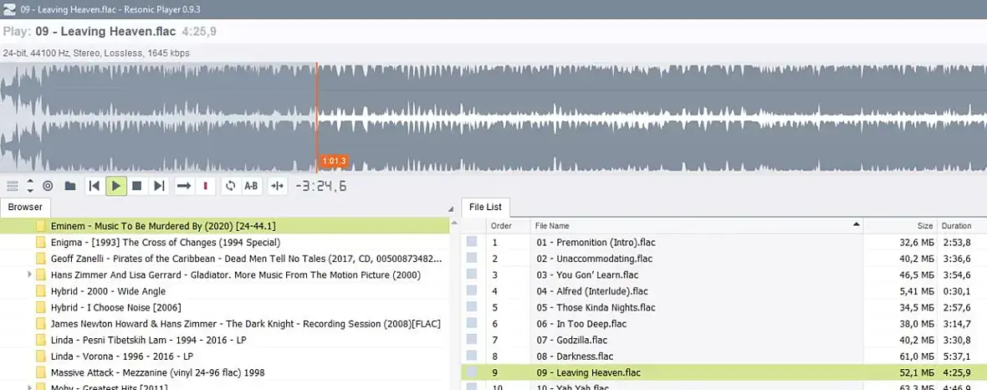Viewport: 987px width, 390px height.
Task: Click the 24-bit, 44100 Hz format info line
Action: pos(96,54)
